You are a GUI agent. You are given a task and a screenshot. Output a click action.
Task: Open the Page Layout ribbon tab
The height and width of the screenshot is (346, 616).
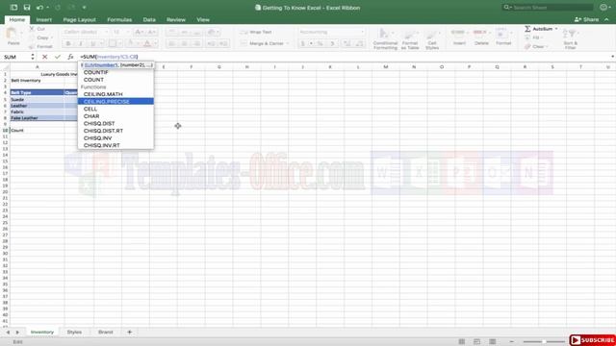tap(79, 19)
